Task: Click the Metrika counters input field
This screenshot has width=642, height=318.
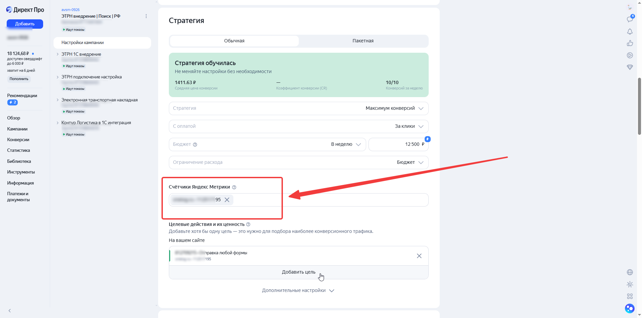Action: pos(299,200)
